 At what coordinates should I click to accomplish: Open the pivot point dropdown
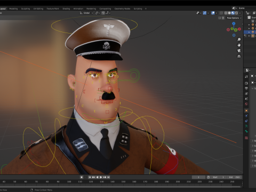pyautogui.click(x=97, y=13)
